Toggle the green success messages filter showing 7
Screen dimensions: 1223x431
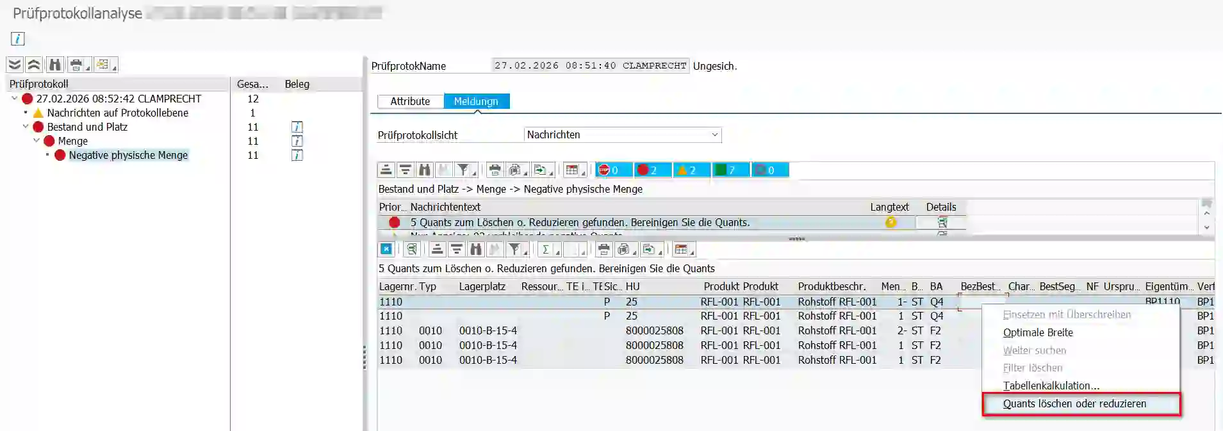pos(730,170)
